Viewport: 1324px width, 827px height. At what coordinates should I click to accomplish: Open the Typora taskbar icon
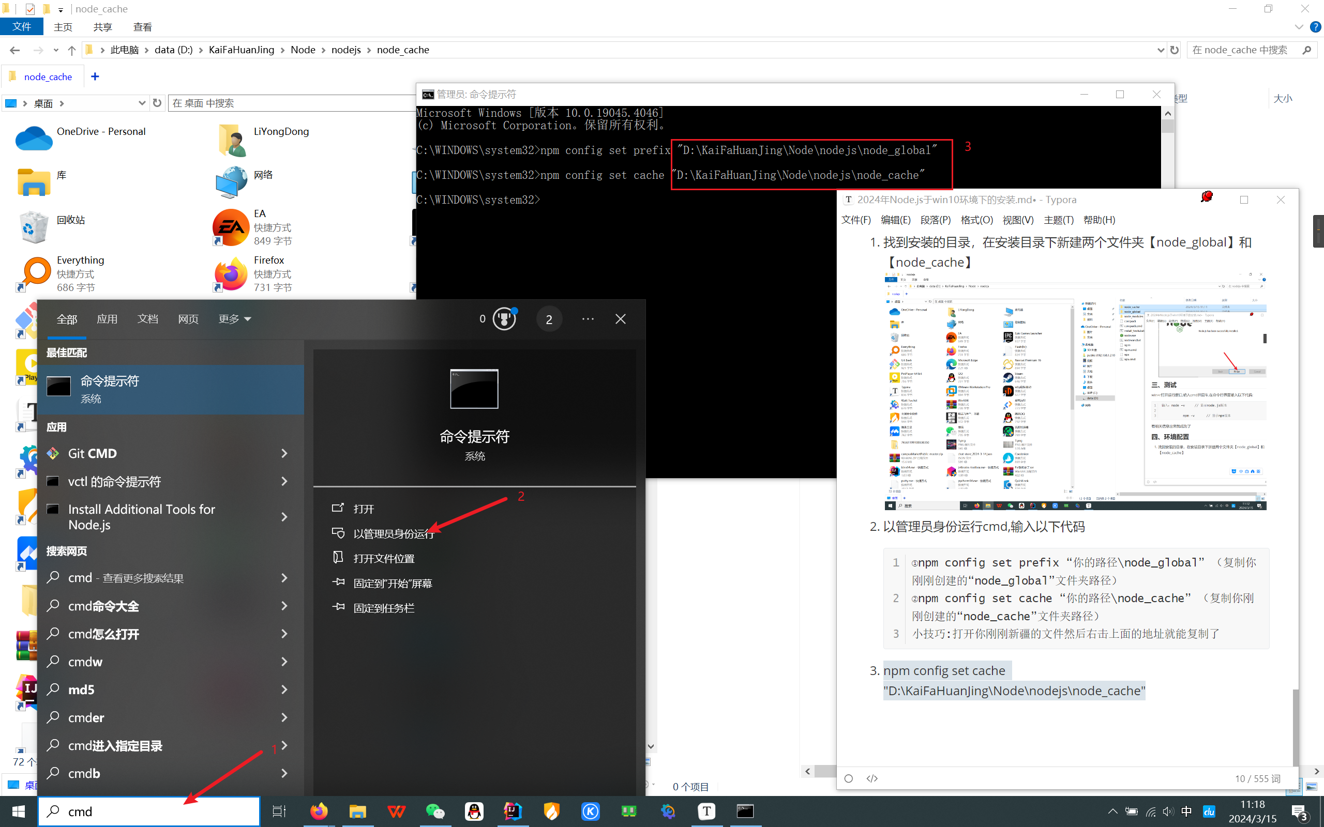[706, 811]
